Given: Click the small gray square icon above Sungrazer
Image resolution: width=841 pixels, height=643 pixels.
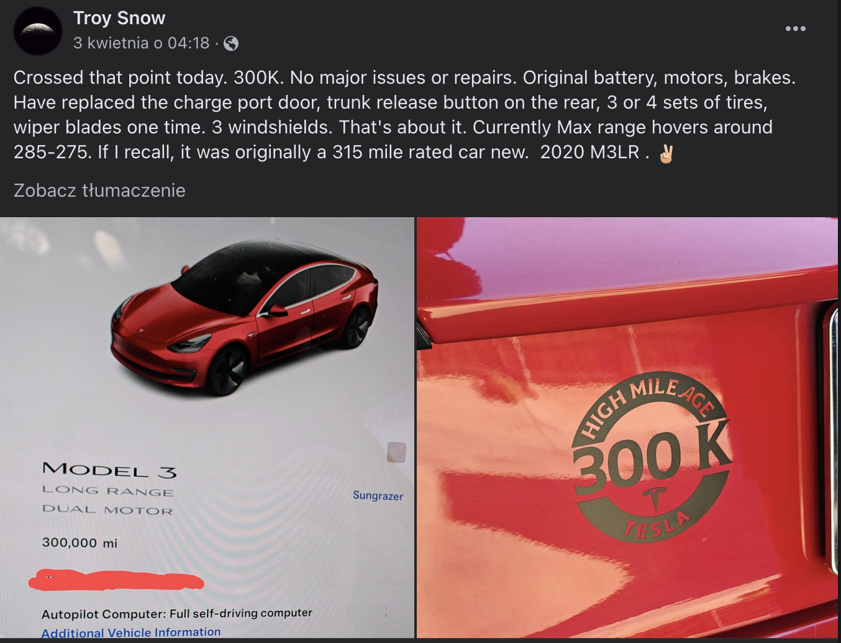Looking at the screenshot, I should pos(396,452).
